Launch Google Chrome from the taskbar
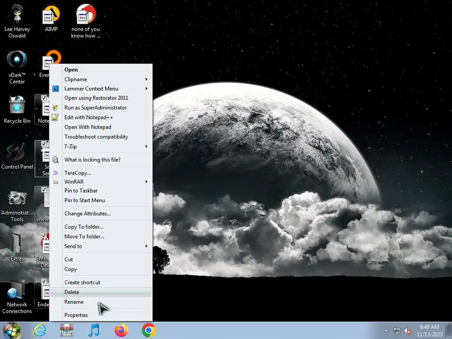This screenshot has height=339, width=452. coord(148,330)
